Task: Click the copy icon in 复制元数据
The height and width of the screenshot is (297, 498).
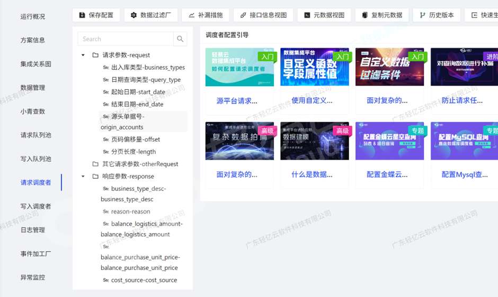Action: tap(365, 15)
